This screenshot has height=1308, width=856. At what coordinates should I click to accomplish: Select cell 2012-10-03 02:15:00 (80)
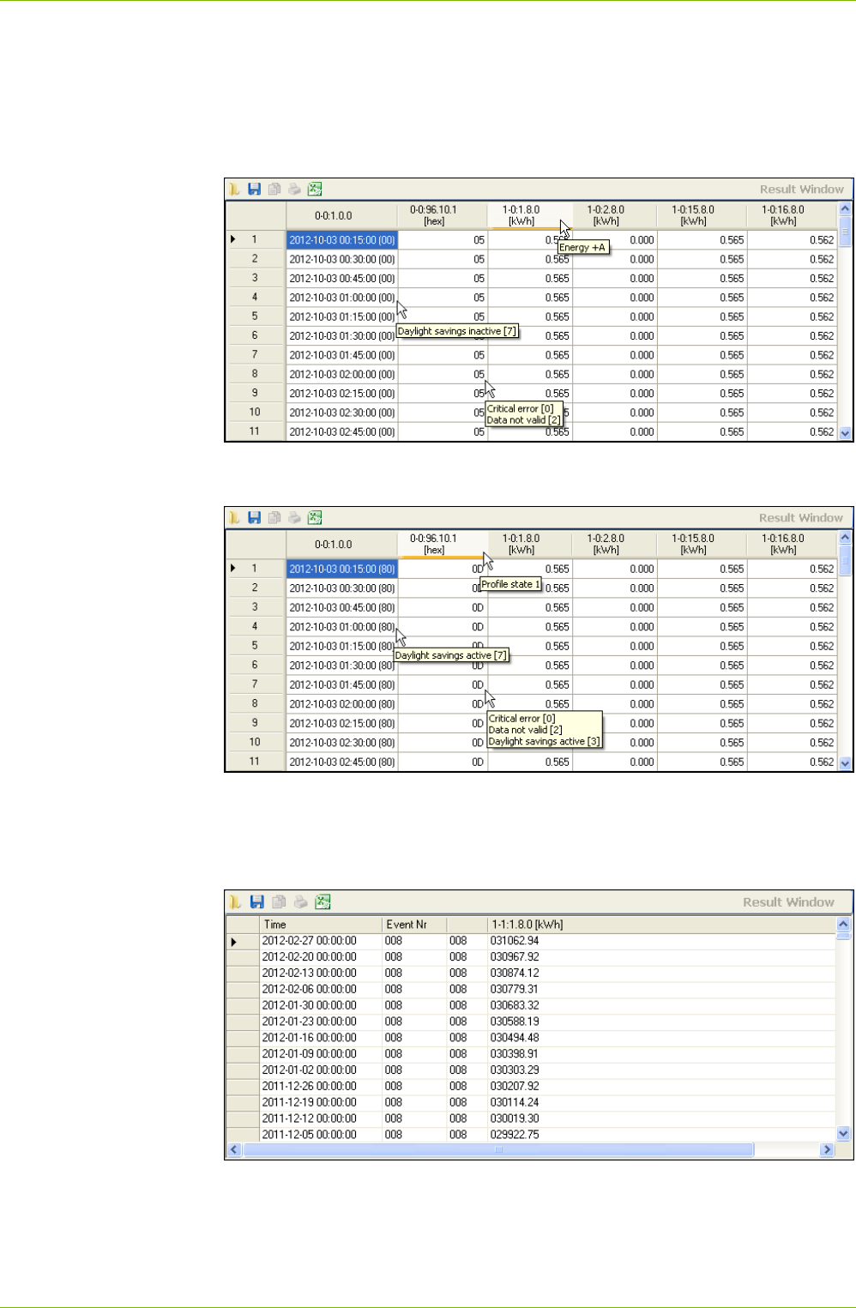coord(341,723)
